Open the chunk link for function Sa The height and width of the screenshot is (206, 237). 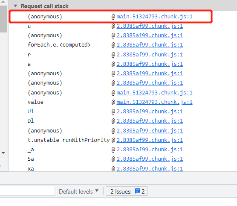[150, 159]
